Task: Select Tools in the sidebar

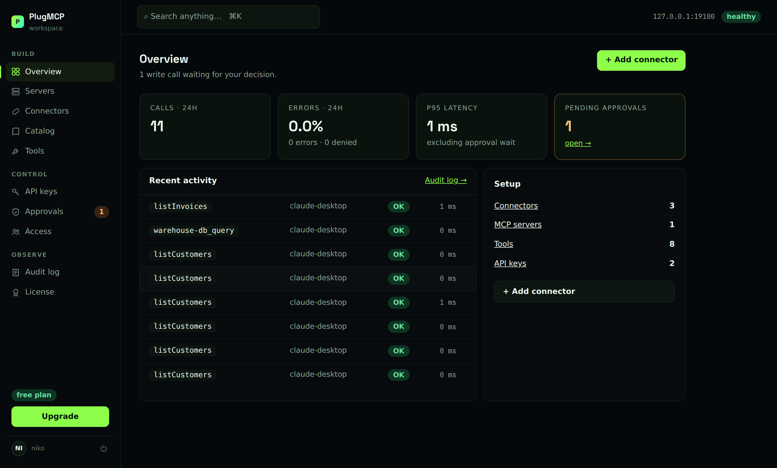Action: [60, 151]
